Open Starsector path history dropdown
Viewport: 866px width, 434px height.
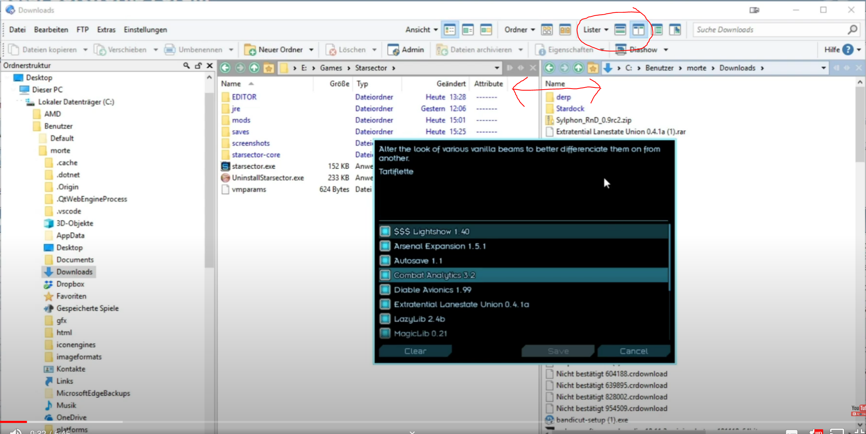coord(497,68)
